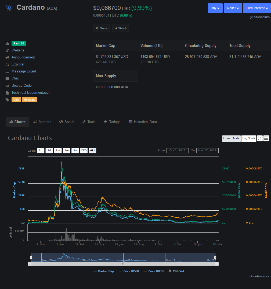
Task: Toggle Price (BTC) series in legend
Action: point(154,271)
